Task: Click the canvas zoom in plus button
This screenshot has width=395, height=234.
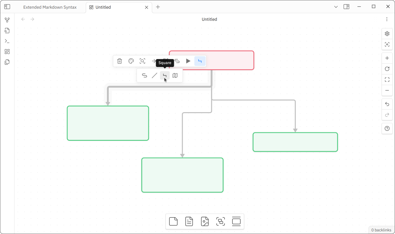Action: (x=387, y=58)
